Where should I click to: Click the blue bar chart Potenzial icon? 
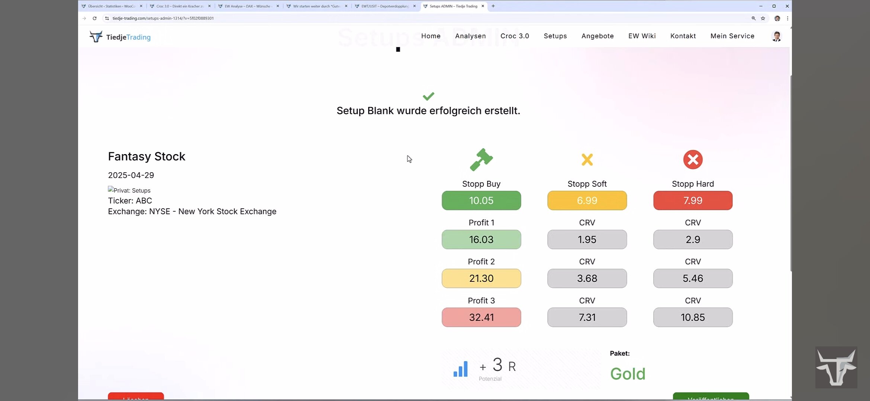460,369
